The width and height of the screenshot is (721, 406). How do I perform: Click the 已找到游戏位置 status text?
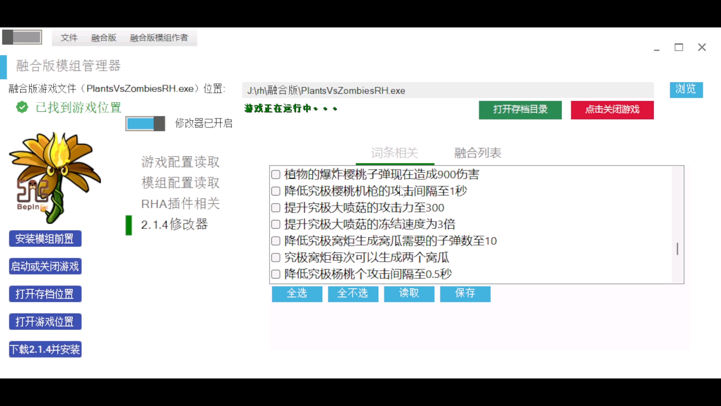[79, 108]
